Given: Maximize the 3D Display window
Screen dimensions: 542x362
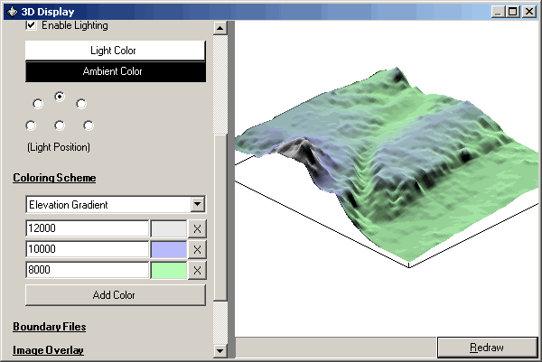Looking at the screenshot, I should [x=513, y=12].
